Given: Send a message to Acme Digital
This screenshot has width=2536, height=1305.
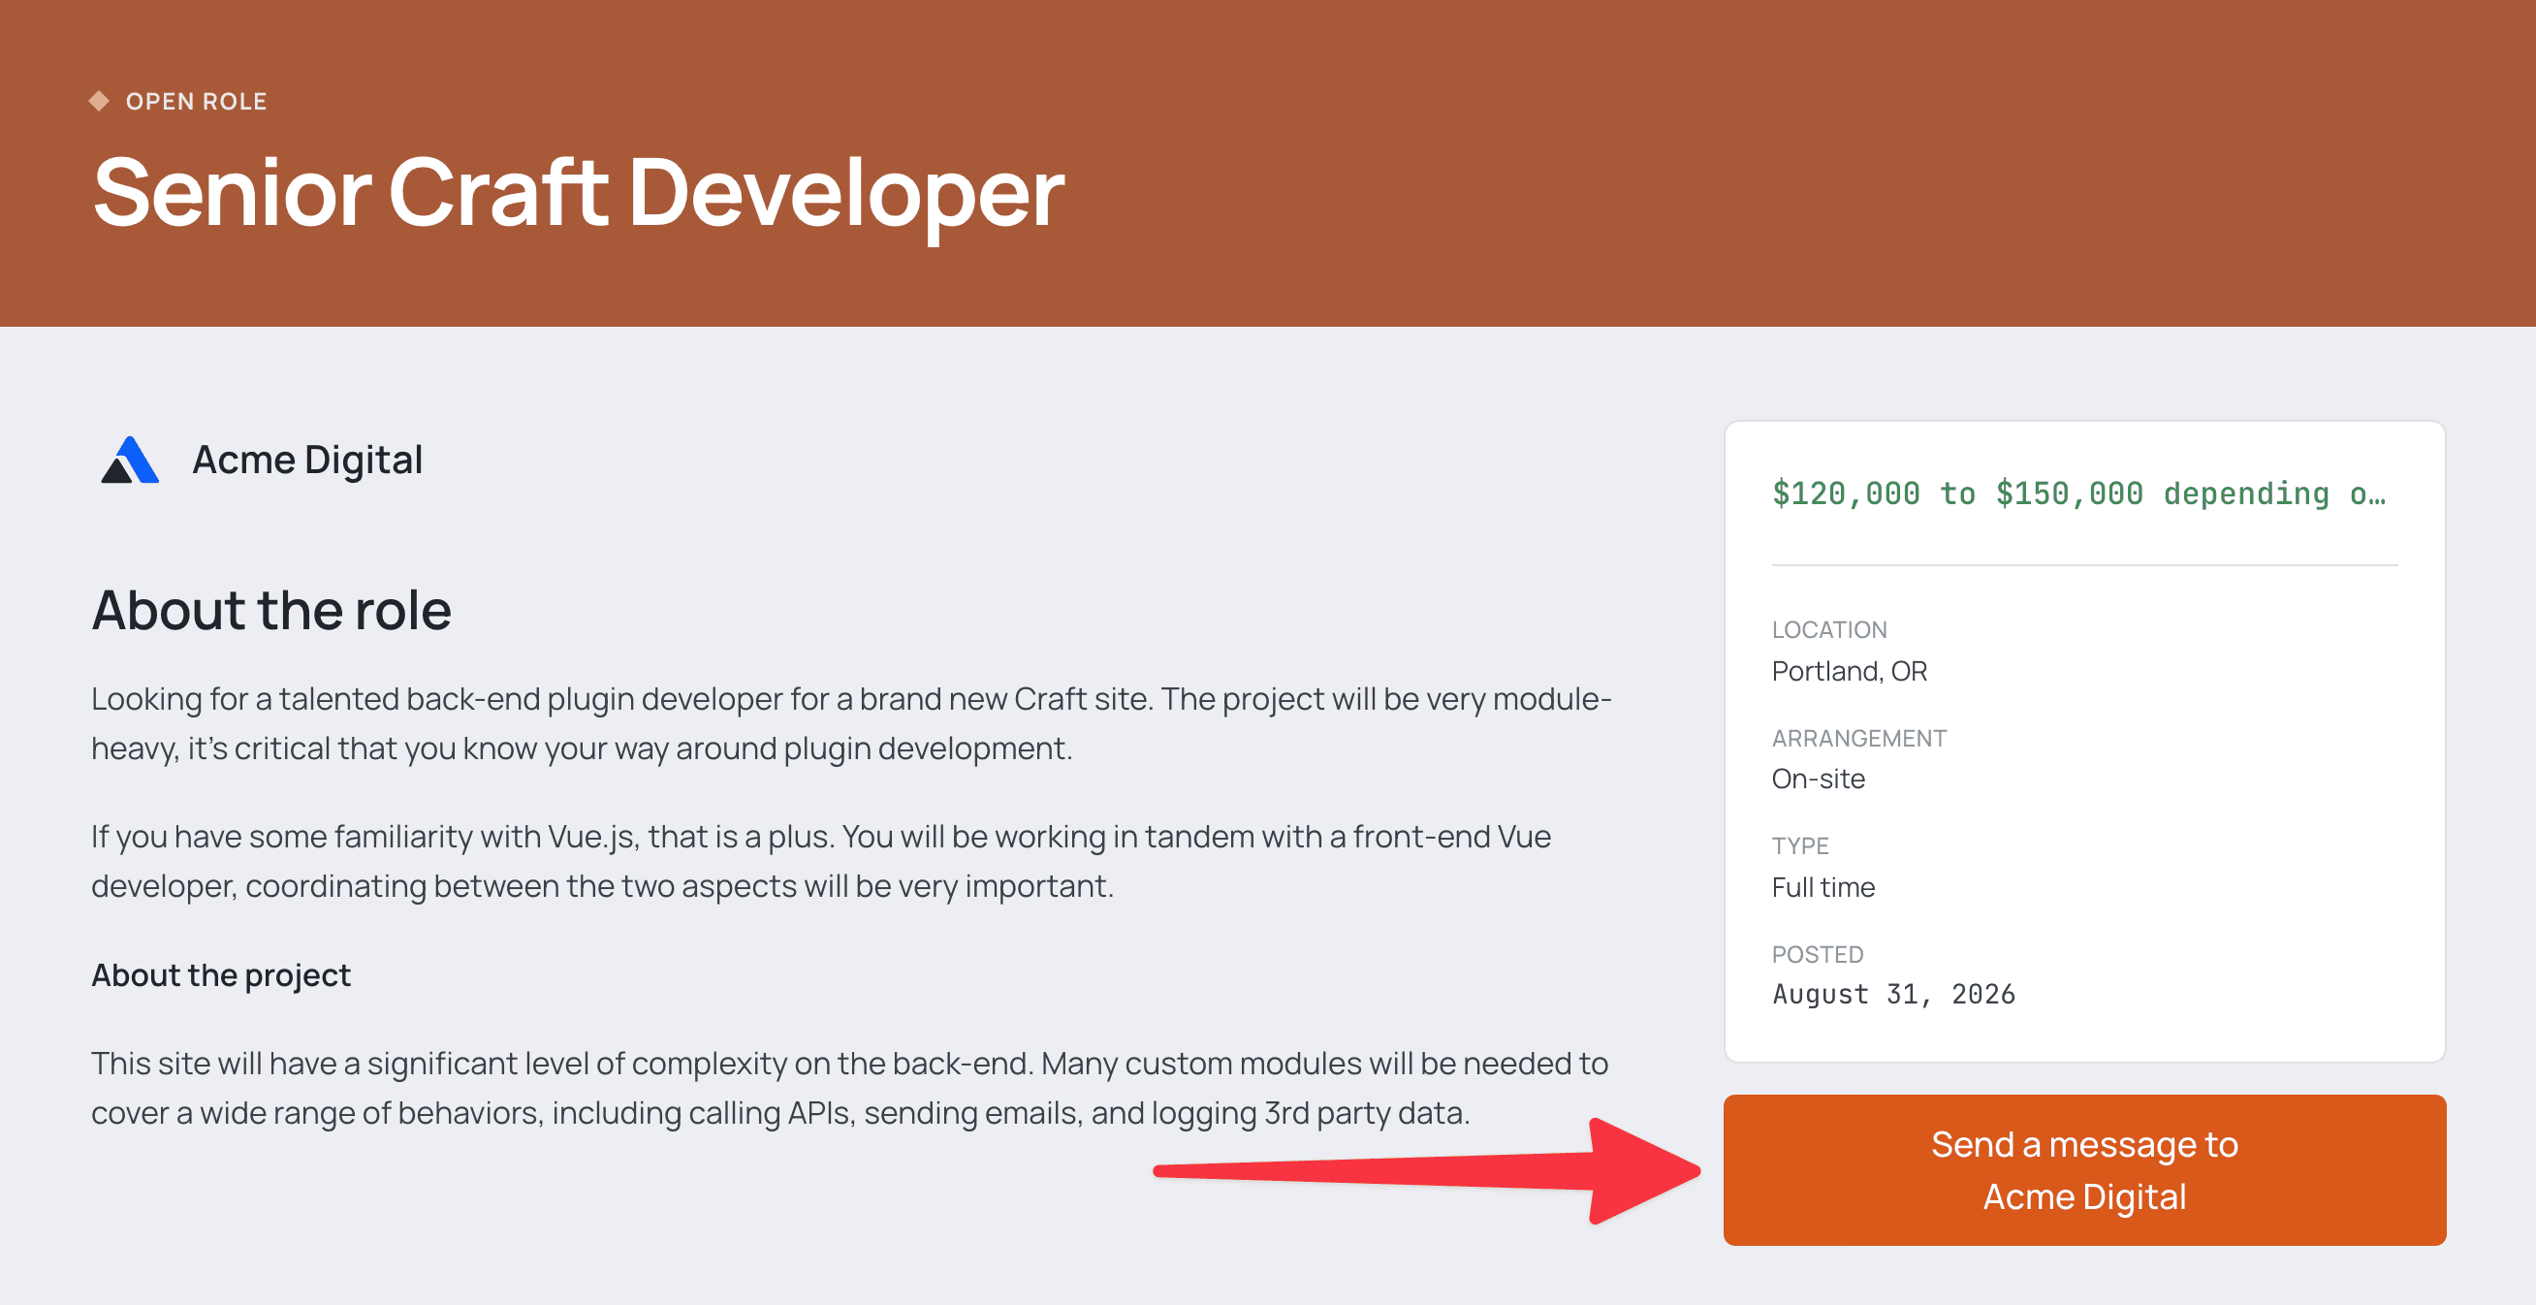Looking at the screenshot, I should point(2084,1170).
